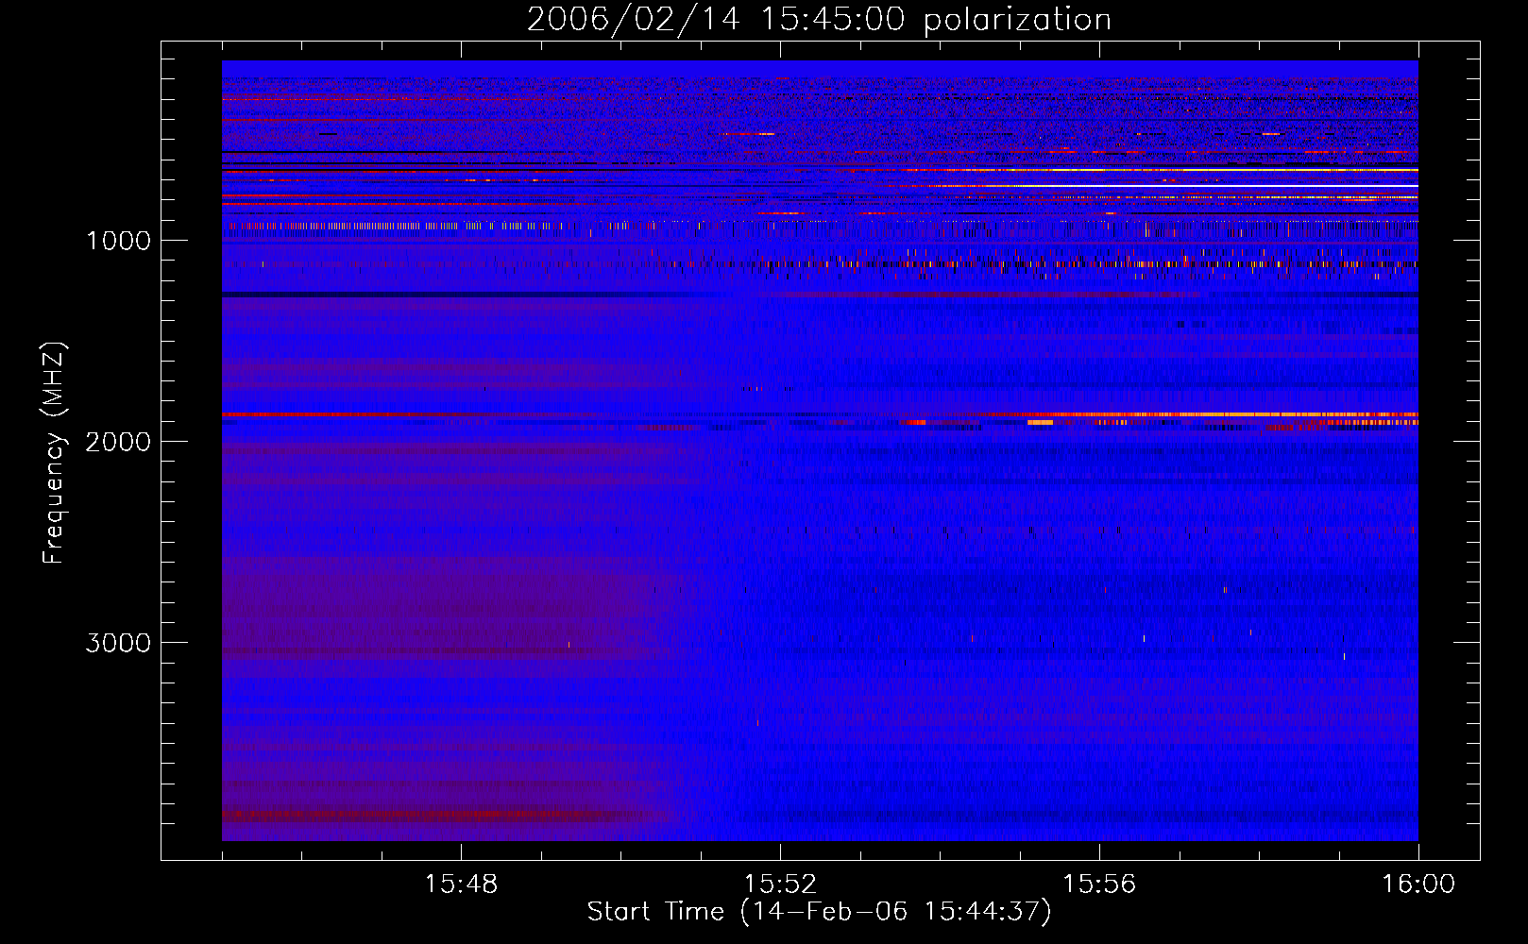The image size is (1528, 944).
Task: Click the '2000' frequency tick label
Action: click(x=118, y=442)
